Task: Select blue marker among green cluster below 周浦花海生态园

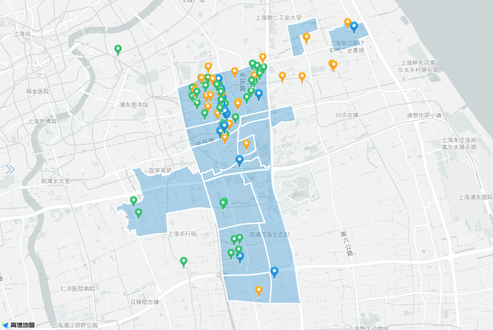Action: (x=240, y=258)
